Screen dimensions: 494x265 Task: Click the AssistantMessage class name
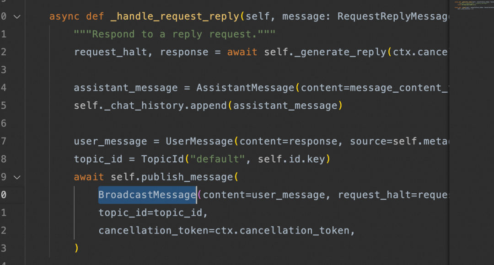click(x=246, y=88)
